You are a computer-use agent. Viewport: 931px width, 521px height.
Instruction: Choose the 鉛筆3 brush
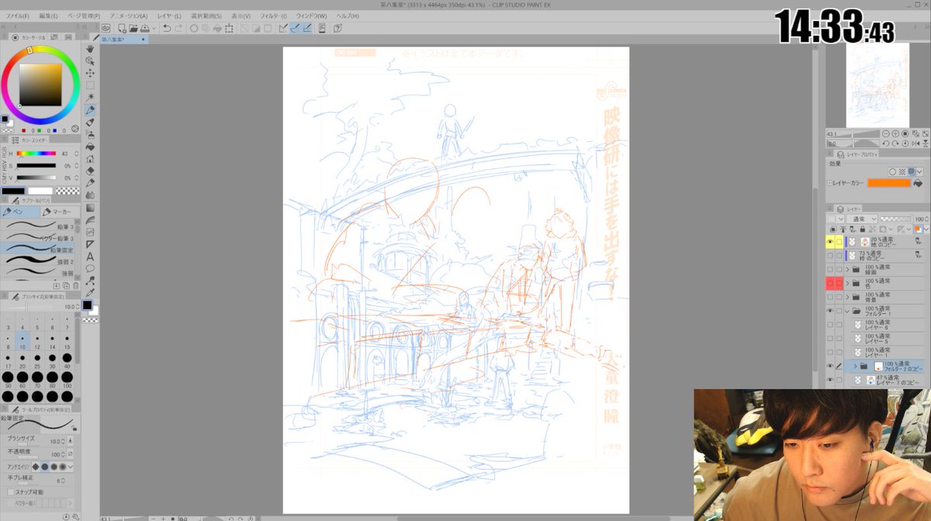[x=37, y=226]
